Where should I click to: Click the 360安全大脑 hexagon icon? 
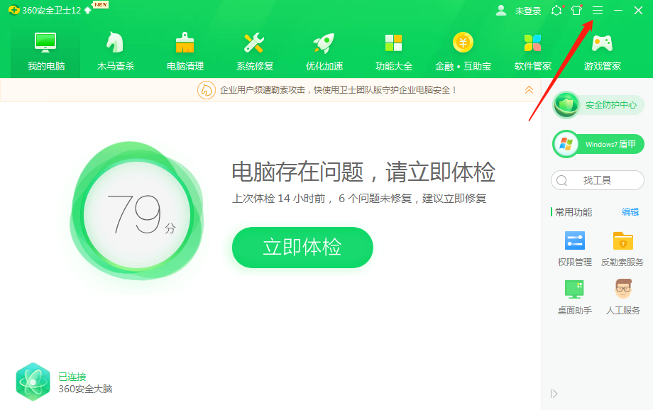33,382
